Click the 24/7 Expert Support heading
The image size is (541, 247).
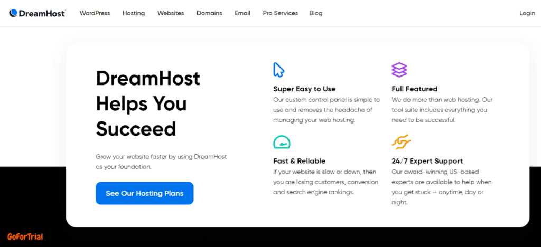coord(427,161)
